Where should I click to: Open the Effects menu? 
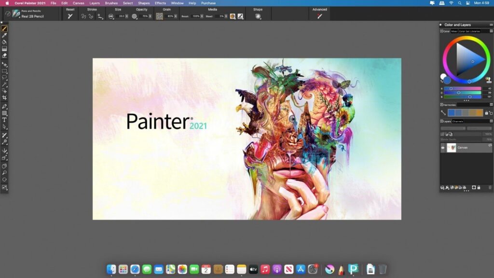pos(160,3)
